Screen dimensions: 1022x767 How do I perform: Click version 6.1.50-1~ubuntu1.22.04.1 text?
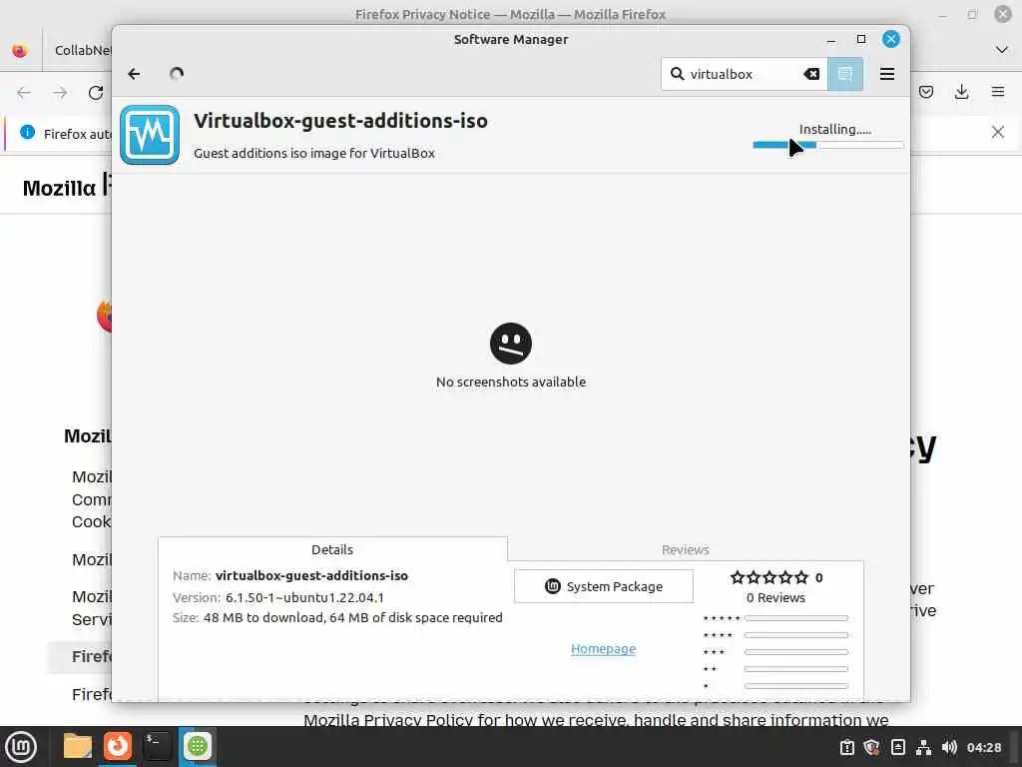tap(304, 597)
